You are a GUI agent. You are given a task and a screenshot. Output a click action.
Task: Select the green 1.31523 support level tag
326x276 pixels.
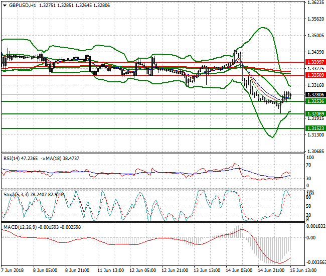[315, 128]
